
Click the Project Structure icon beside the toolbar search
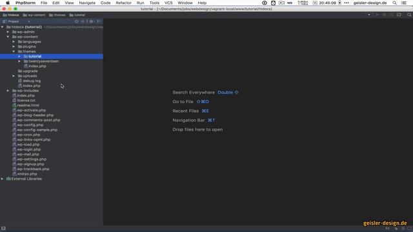(399, 15)
